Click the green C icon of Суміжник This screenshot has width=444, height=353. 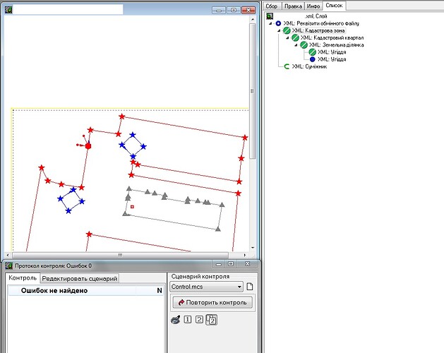(x=287, y=66)
